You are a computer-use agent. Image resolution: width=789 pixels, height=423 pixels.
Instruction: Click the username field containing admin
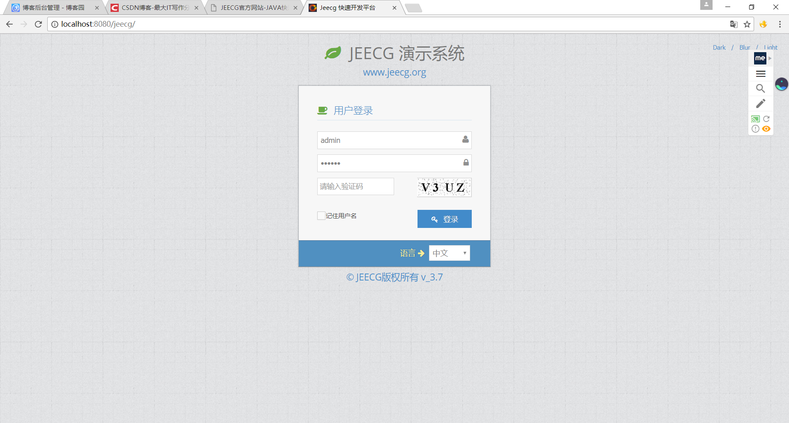pyautogui.click(x=394, y=140)
